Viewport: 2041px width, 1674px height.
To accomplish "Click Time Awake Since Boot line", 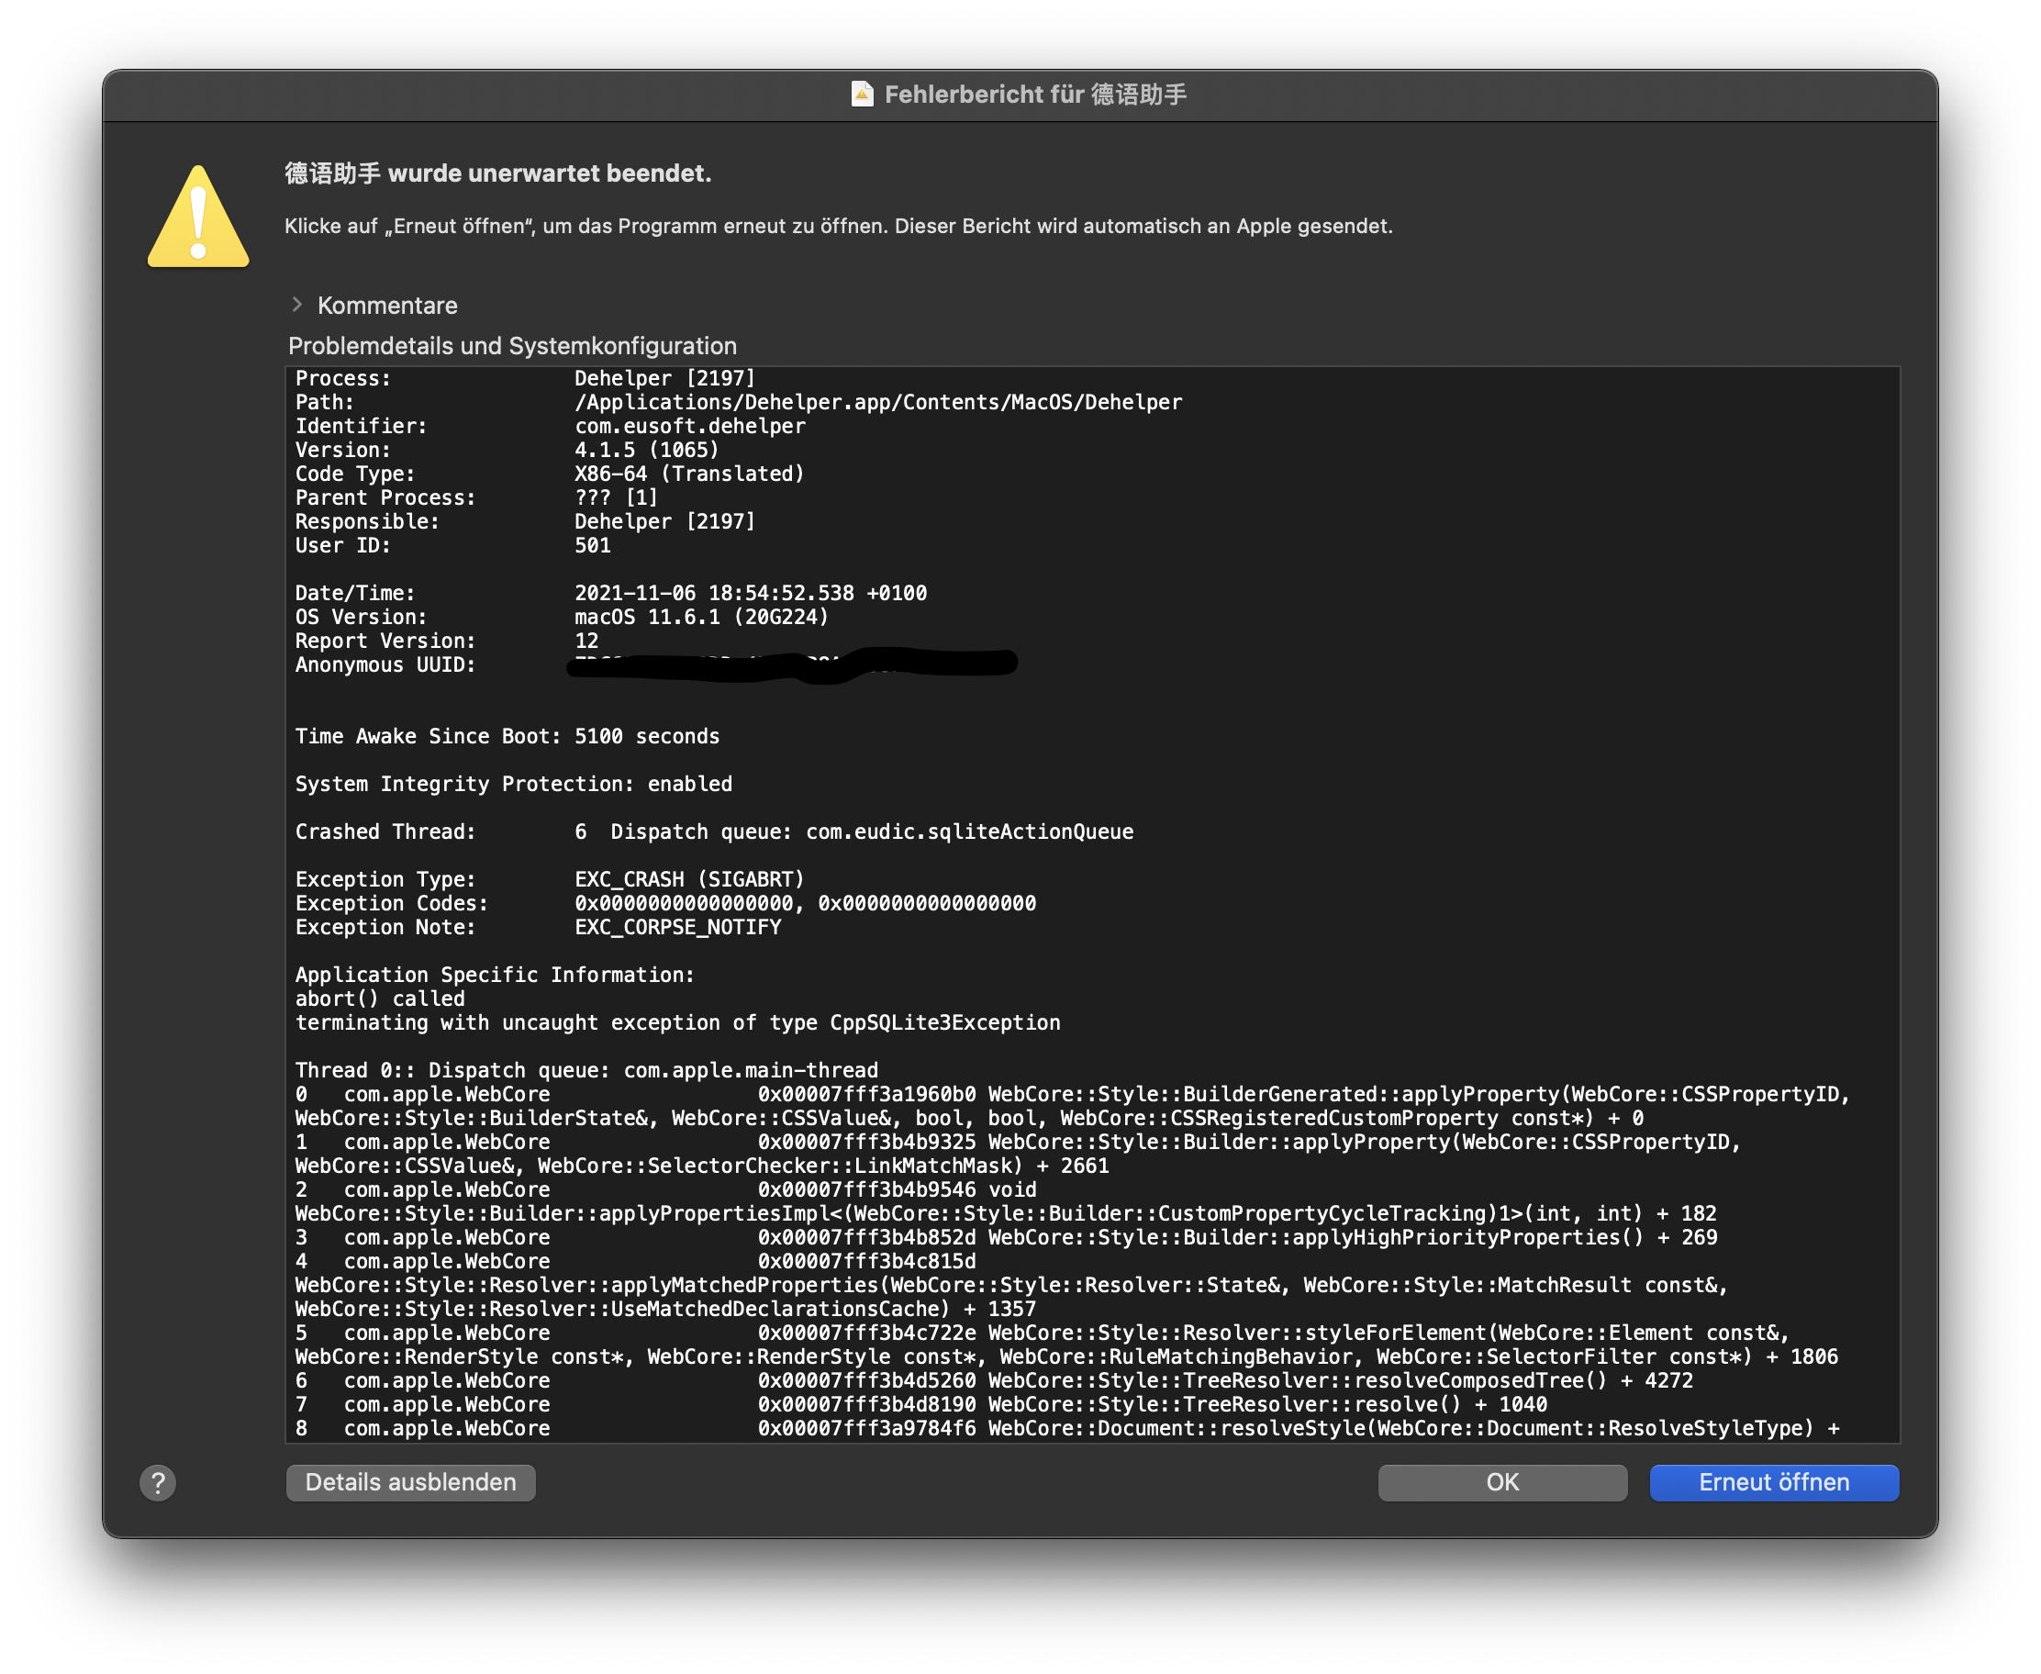I will 507,737.
